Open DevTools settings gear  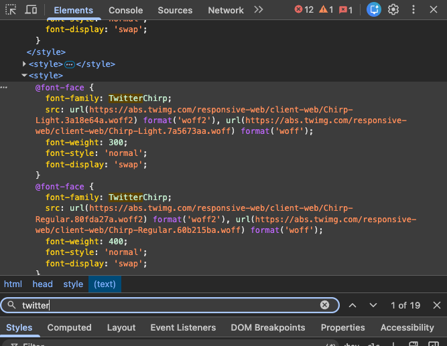[393, 10]
